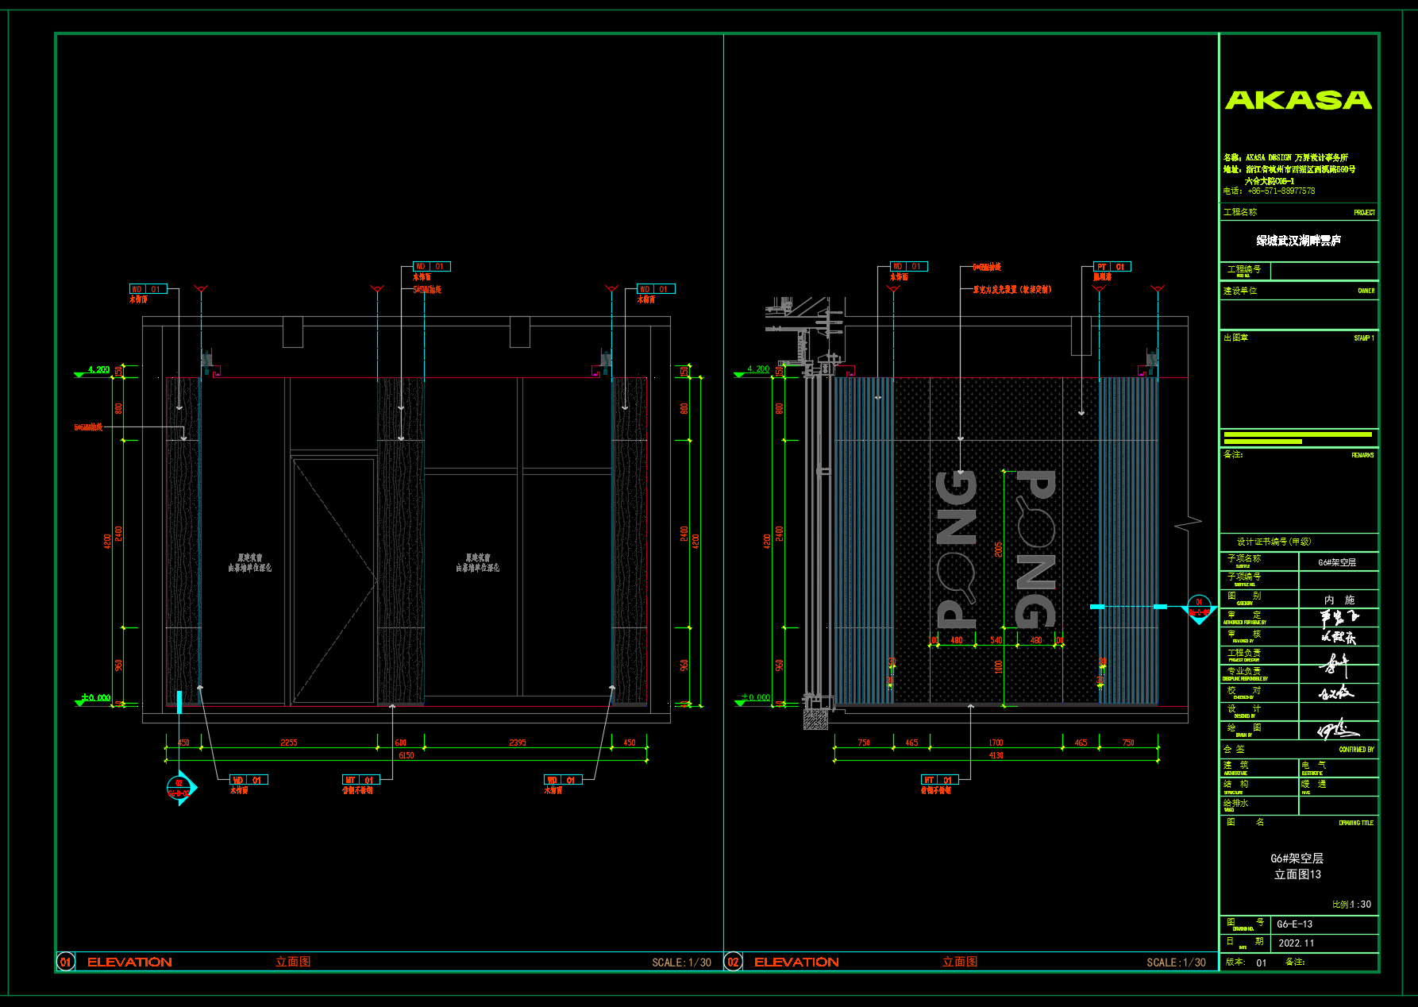Image resolution: width=1418 pixels, height=1007 pixels.
Task: Click the 电气 cell in the sign-off table
Action: pyautogui.click(x=1339, y=767)
